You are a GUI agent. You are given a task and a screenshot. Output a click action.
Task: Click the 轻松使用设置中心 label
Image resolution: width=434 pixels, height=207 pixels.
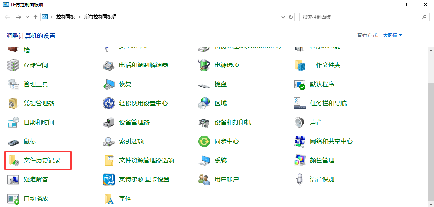point(144,103)
